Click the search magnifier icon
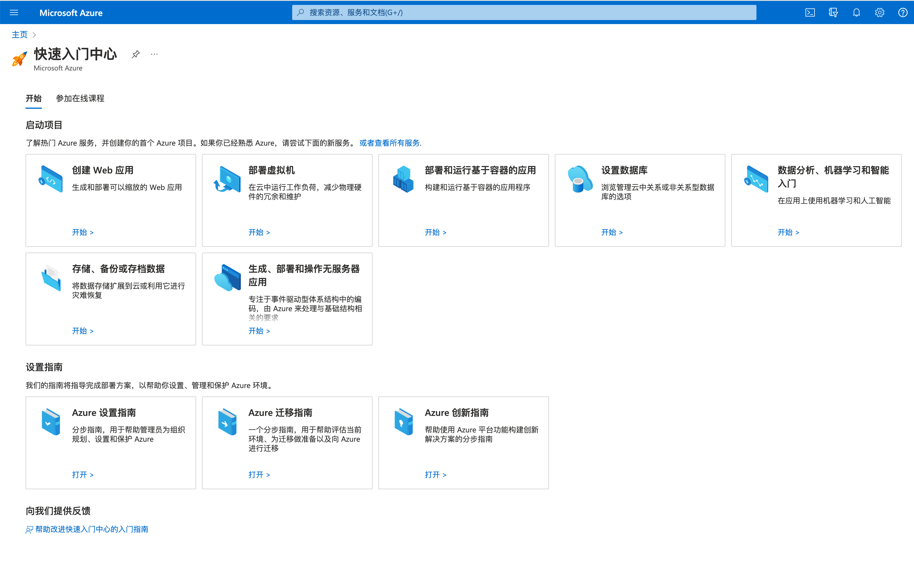The image size is (914, 569). pos(300,12)
